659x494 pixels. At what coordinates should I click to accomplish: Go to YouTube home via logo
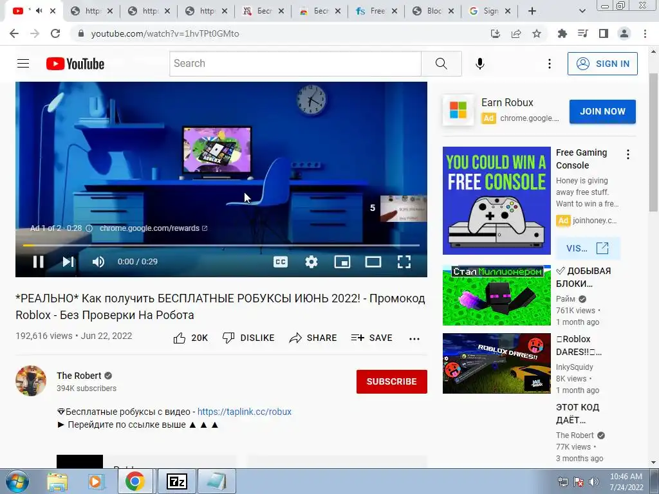75,64
